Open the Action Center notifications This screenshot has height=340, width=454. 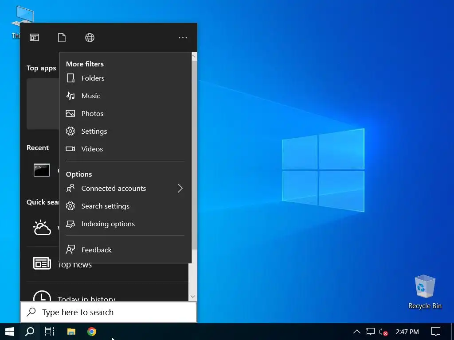tap(436, 332)
